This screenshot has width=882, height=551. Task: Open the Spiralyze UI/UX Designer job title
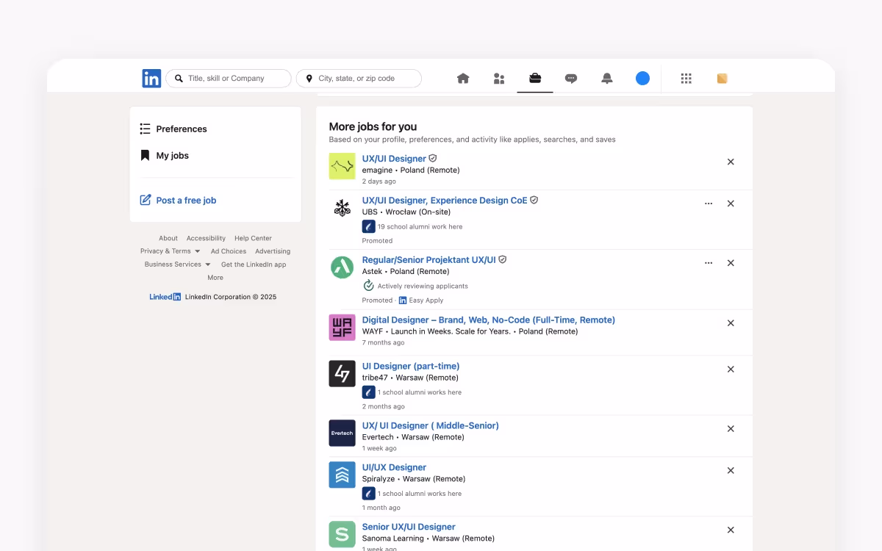[394, 467]
